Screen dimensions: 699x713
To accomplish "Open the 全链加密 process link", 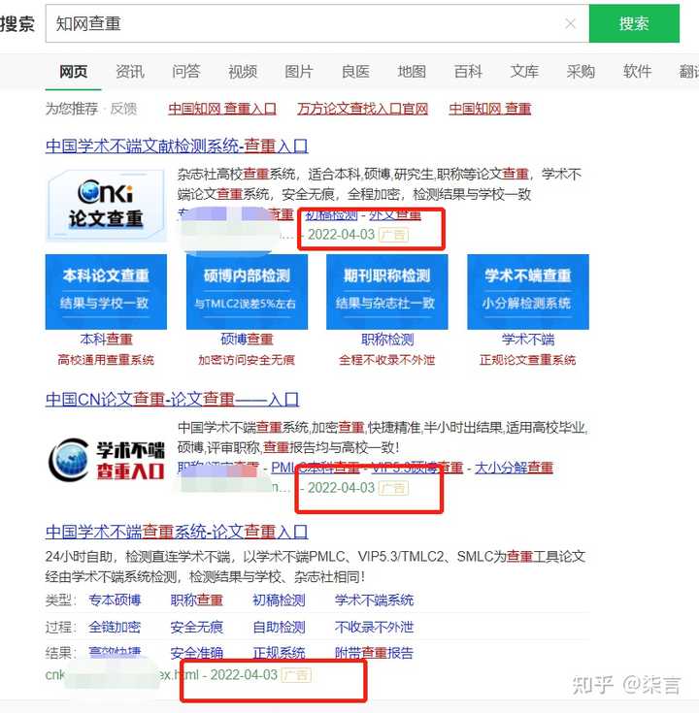I will tap(115, 627).
